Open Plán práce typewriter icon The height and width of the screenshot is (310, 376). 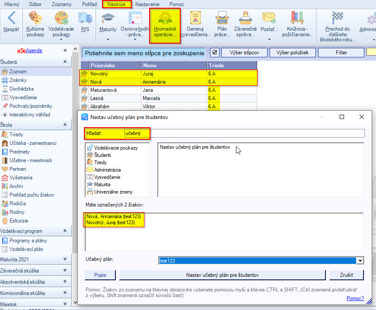(x=222, y=18)
